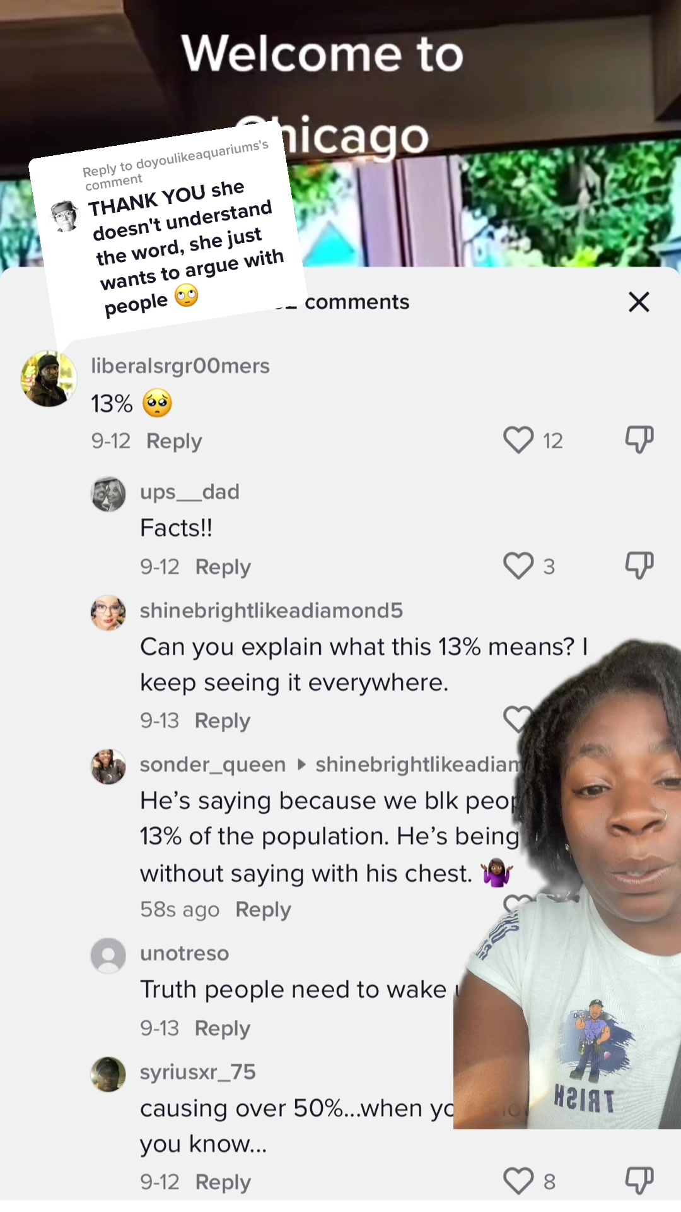
Task: Open ups__dad's avatar
Action: click(108, 494)
